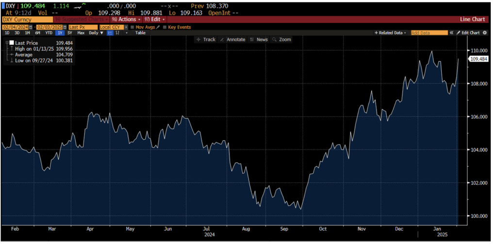Open the chart type dropdown arrow
Screen dimensions: 497x244
[x=127, y=33]
